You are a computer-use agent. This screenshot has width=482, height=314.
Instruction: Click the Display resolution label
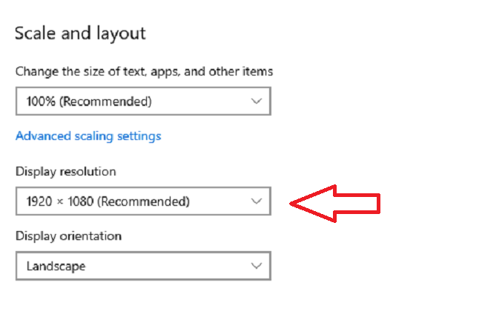66,171
